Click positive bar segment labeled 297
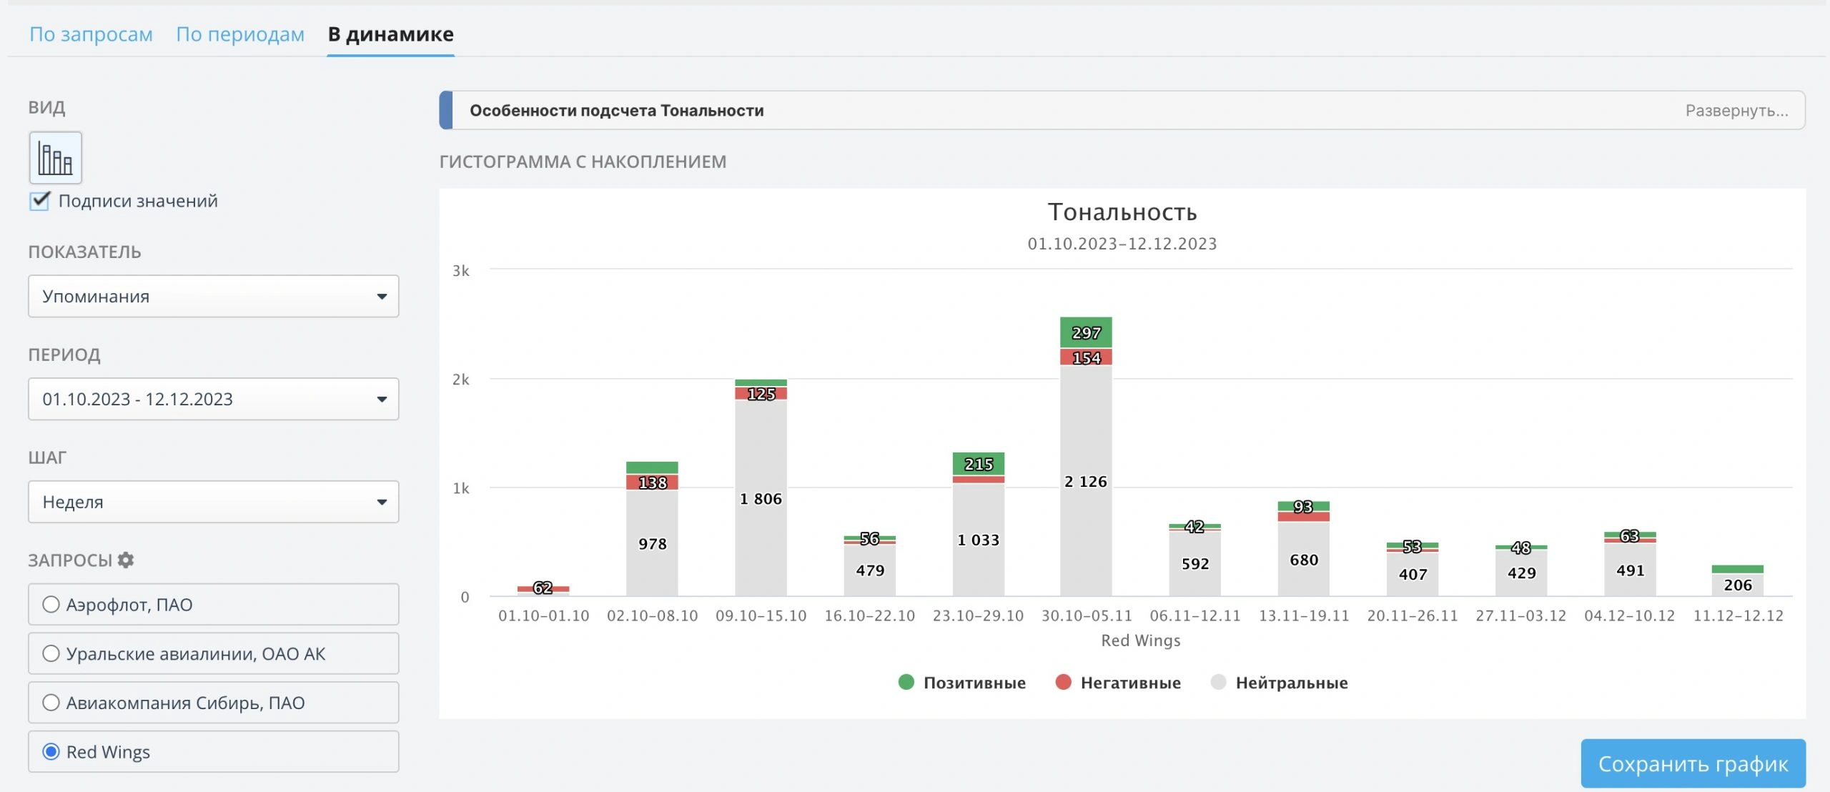Screen dimensions: 1830x792 [x=1086, y=332]
